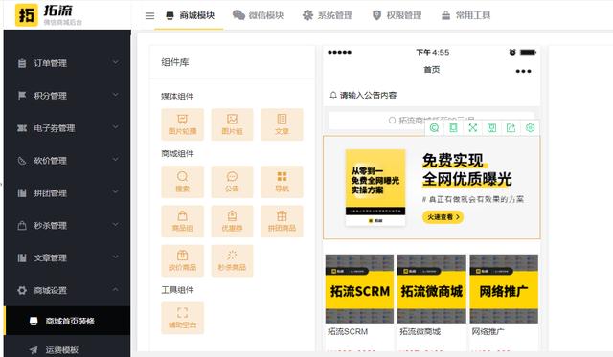The height and width of the screenshot is (357, 613).
Task: Add the 公告 announcement component
Action: coord(232,182)
